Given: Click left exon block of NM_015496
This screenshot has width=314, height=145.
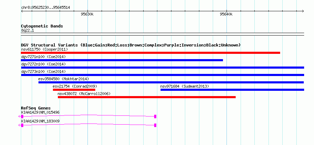Looking at the screenshot, I should 22,116.
